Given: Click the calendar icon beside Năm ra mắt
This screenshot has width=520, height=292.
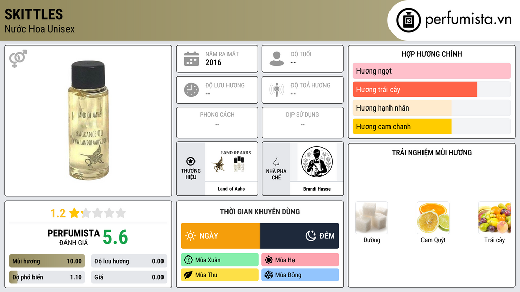Looking at the screenshot, I should pyautogui.click(x=191, y=59).
